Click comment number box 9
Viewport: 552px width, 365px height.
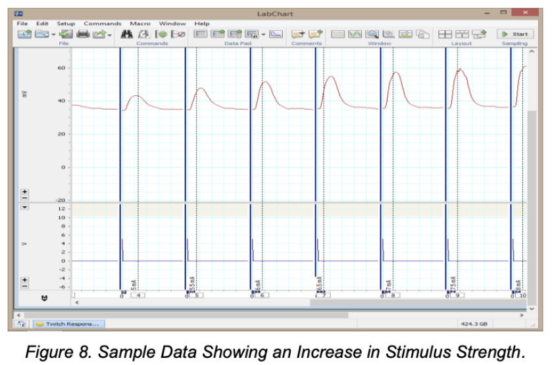coord(458,295)
